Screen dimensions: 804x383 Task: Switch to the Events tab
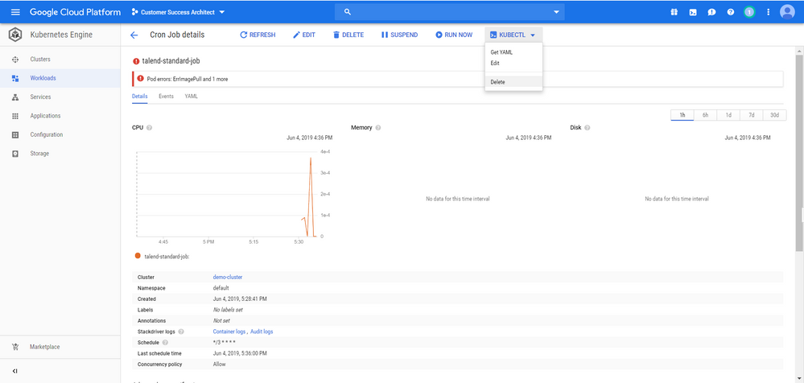pos(166,97)
